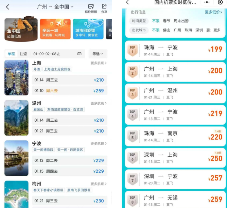Screen dimensions: 227x209
Task: Select 佛山 departure city
Action: pyautogui.click(x=167, y=30)
